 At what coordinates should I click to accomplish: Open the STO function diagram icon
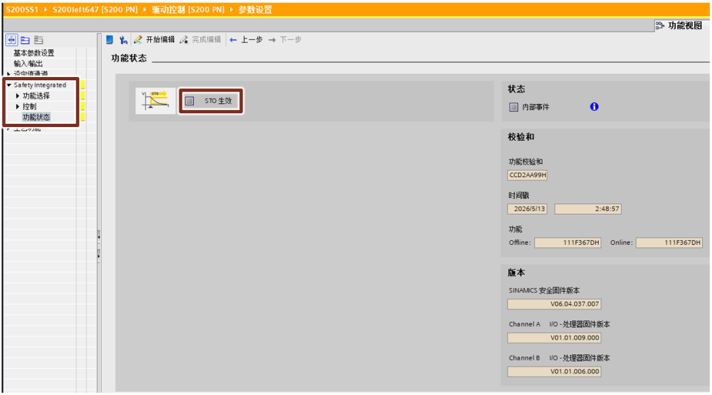pyautogui.click(x=156, y=101)
